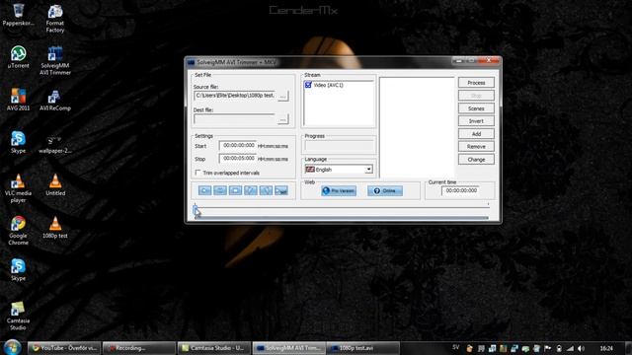Toggle the Video (AVC1) stream checkbox

[308, 85]
